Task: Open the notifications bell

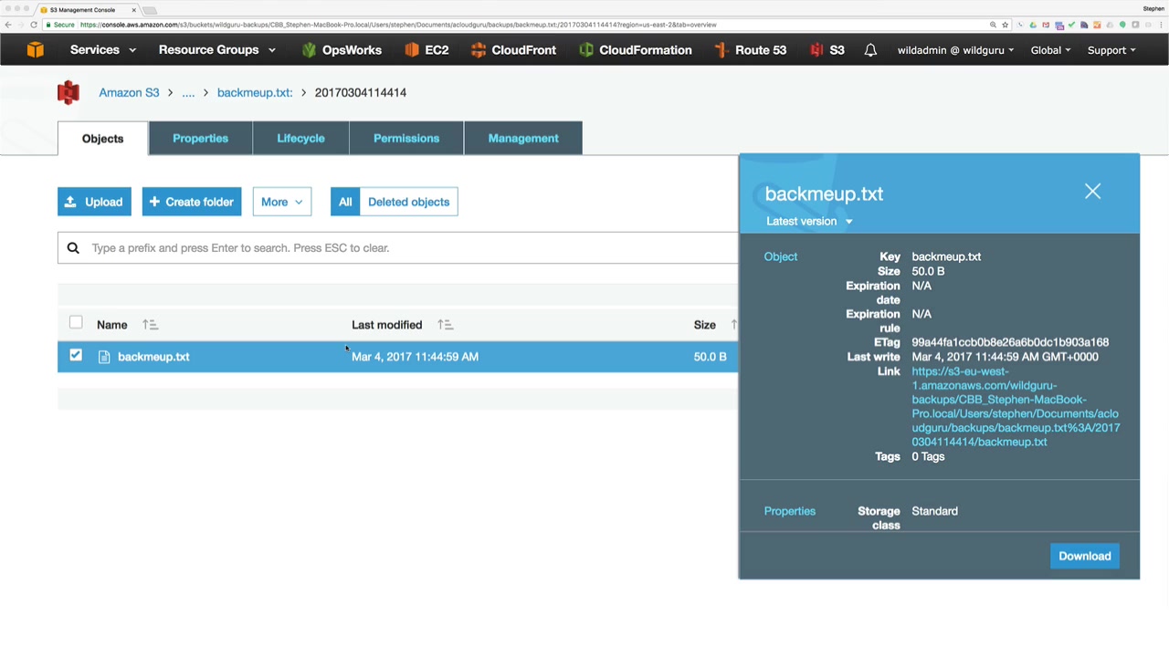Action: coord(870,50)
